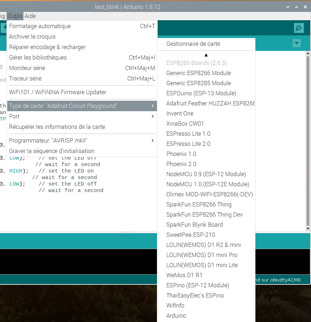Viewport: 311px width, 322px height.
Task: Select LOLIN(WEMOS) D1 R2 & mini
Action: [x=206, y=245]
